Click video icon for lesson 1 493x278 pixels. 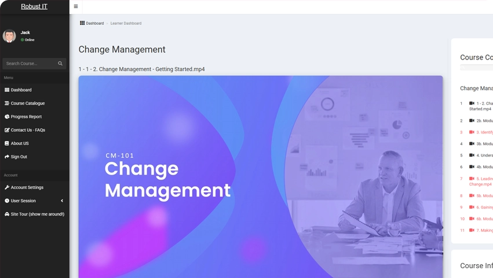click(472, 103)
